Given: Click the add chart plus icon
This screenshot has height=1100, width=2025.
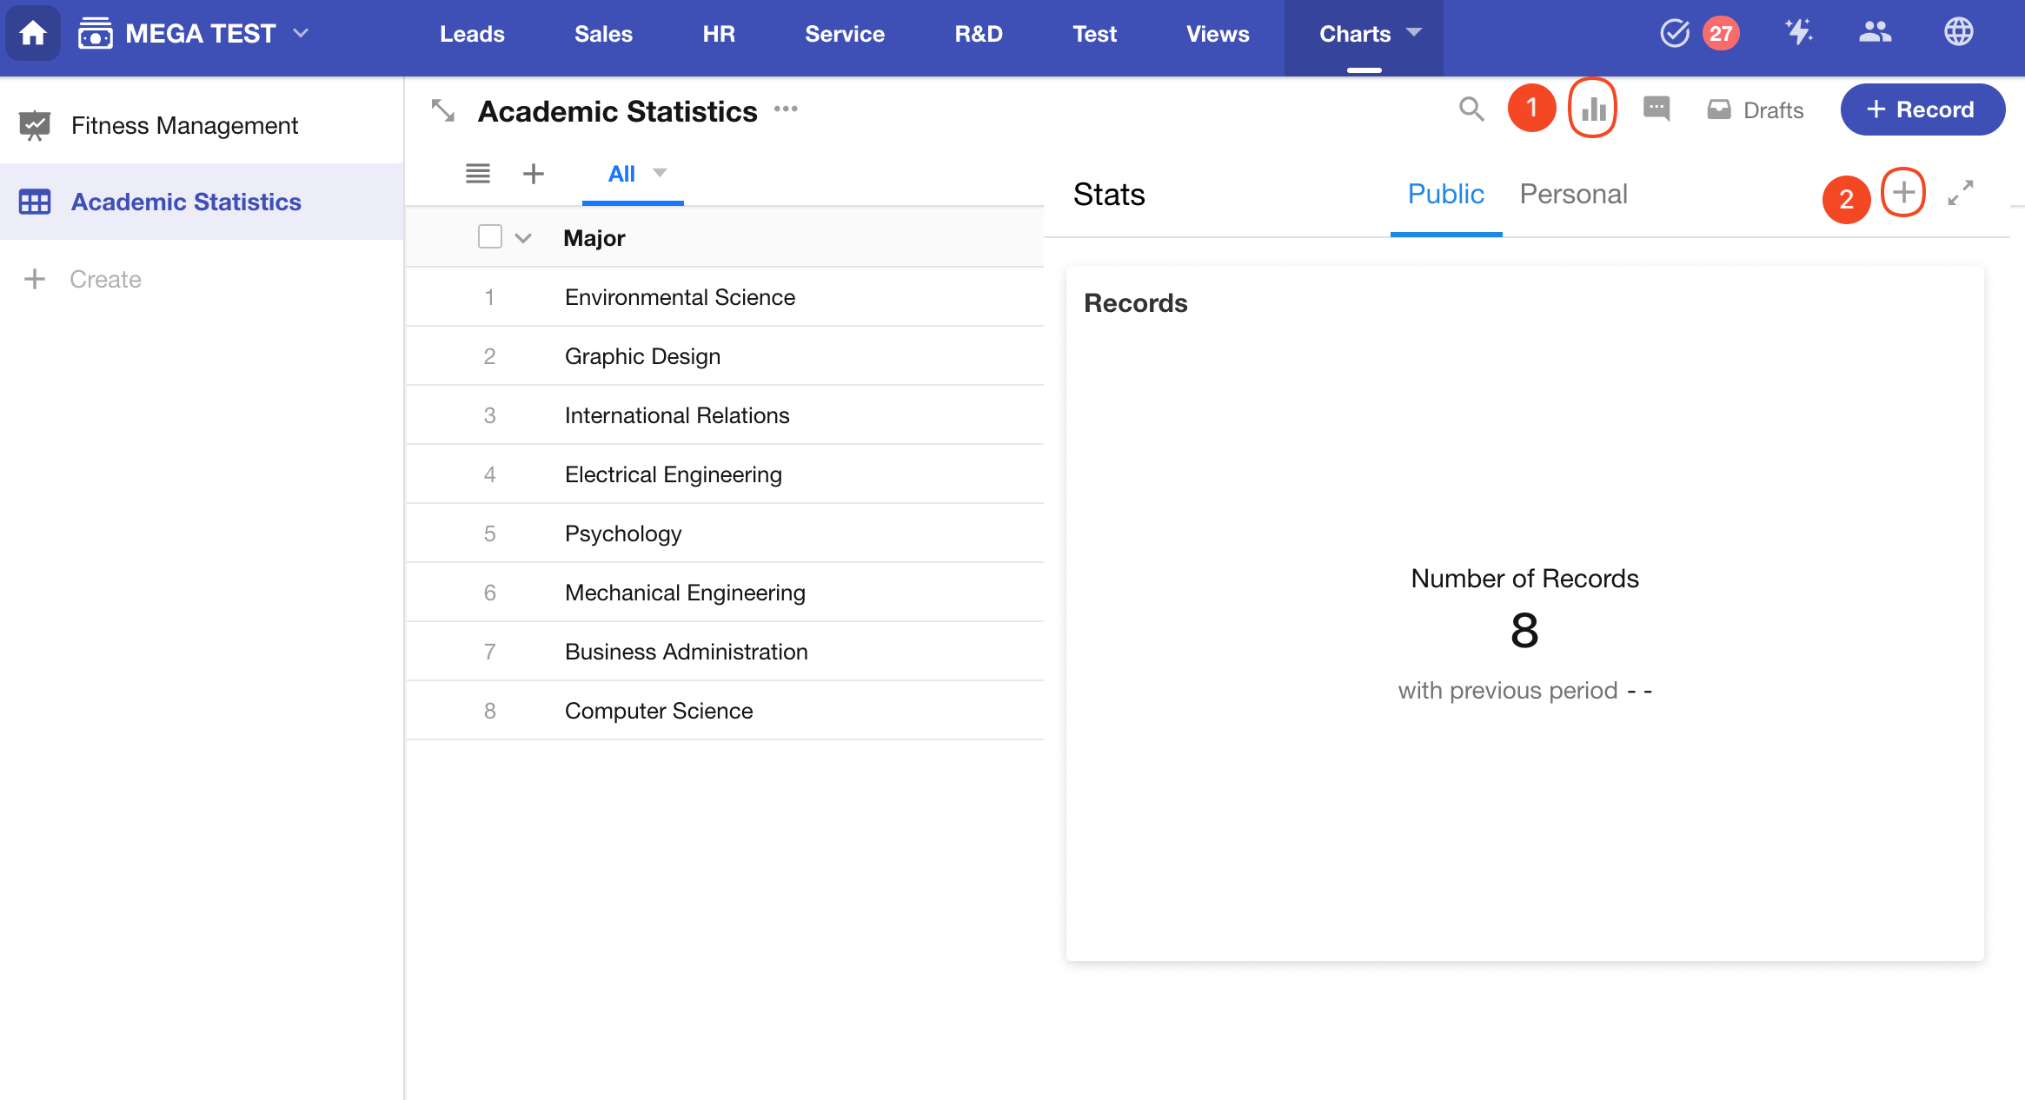Looking at the screenshot, I should click(x=1902, y=193).
